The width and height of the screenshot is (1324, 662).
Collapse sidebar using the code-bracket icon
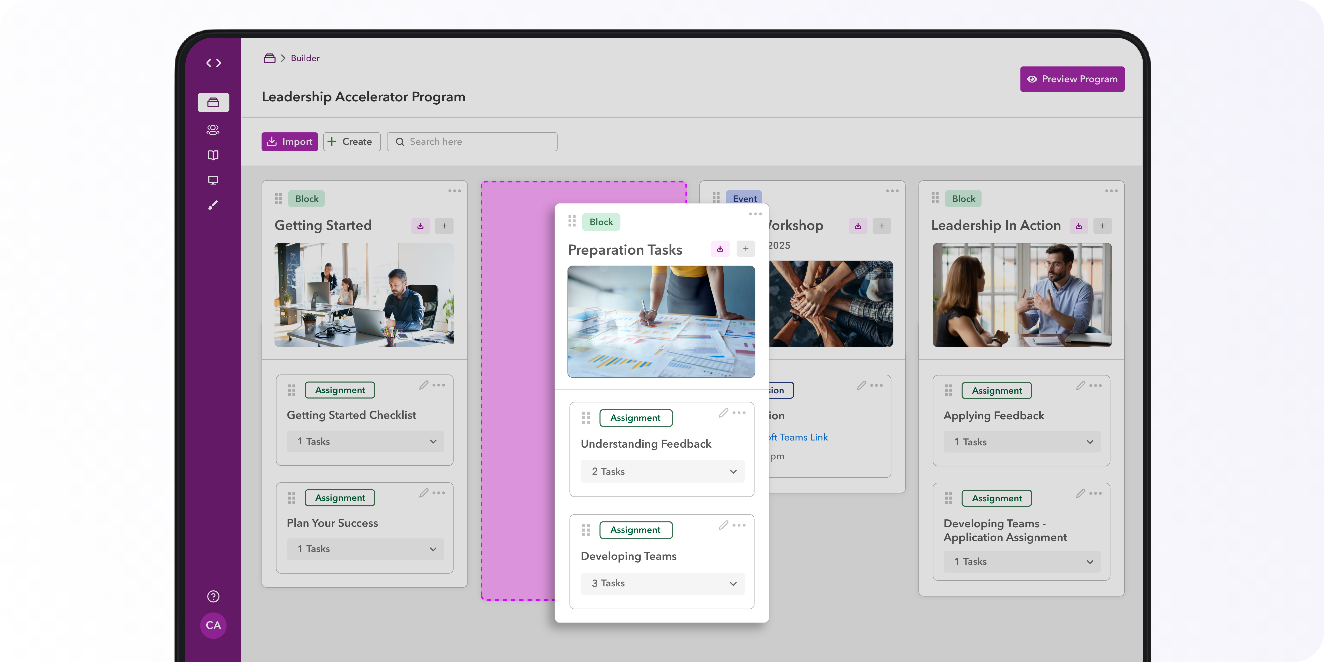pyautogui.click(x=213, y=63)
